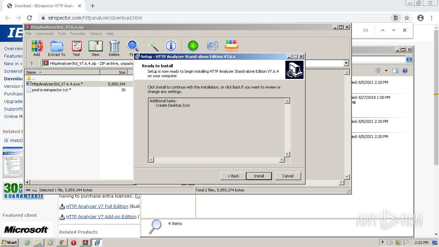Click up arrow of setup summary scrollbar

[287, 101]
